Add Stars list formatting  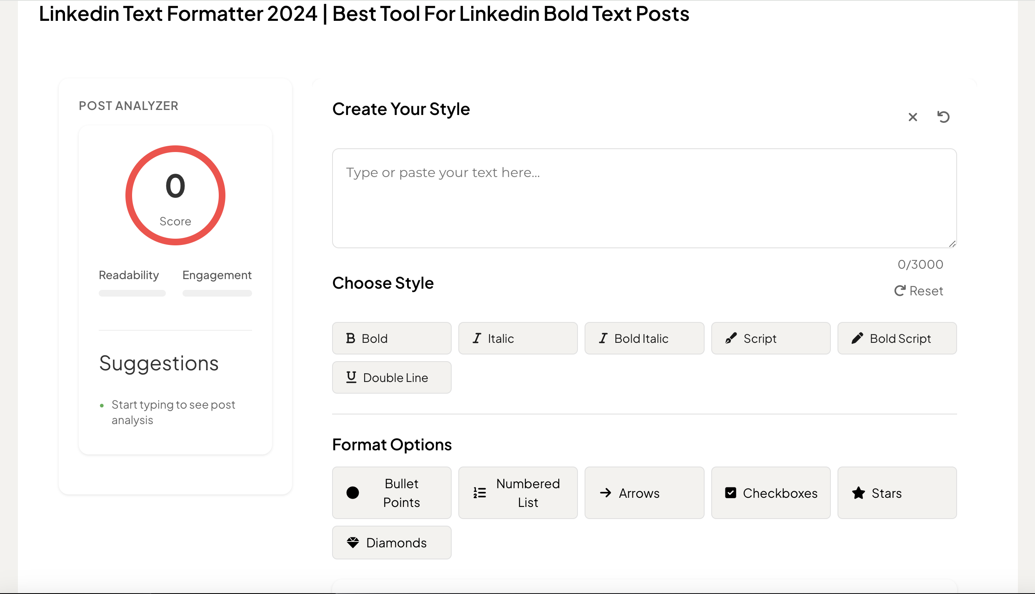click(897, 493)
